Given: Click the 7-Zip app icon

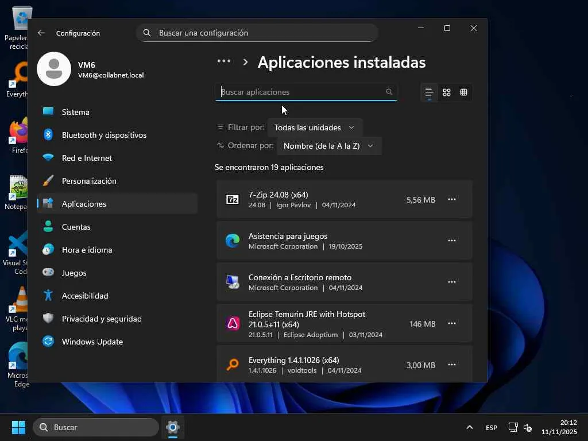Looking at the screenshot, I should (233, 199).
